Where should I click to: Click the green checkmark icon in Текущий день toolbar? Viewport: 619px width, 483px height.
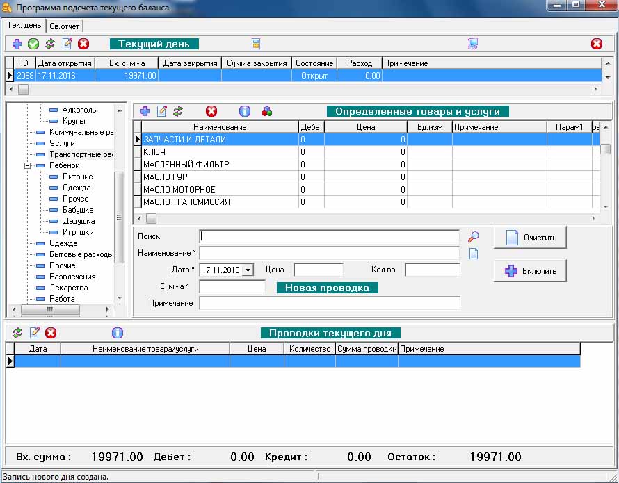coord(33,44)
